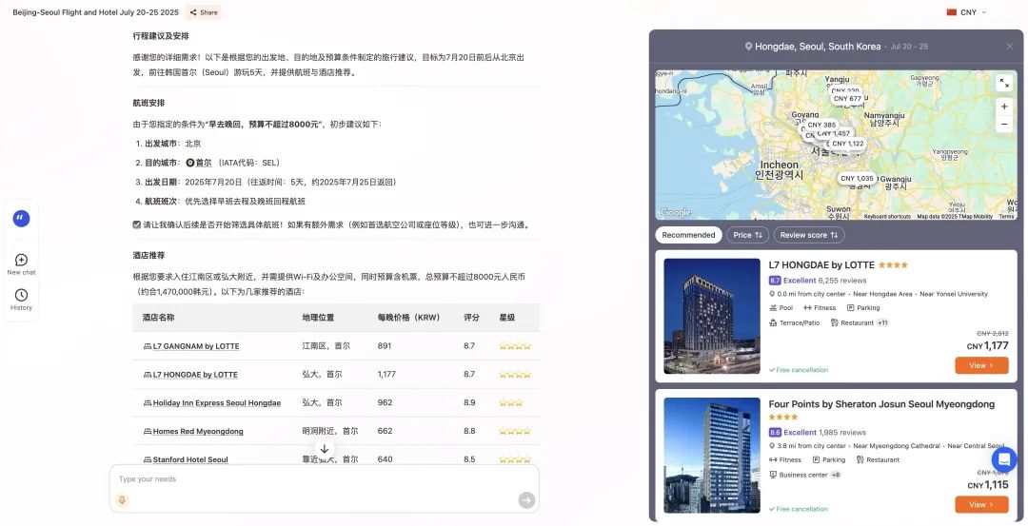Click the Restaurant icon for Four Points
The width and height of the screenshot is (1028, 526).
tap(860, 459)
